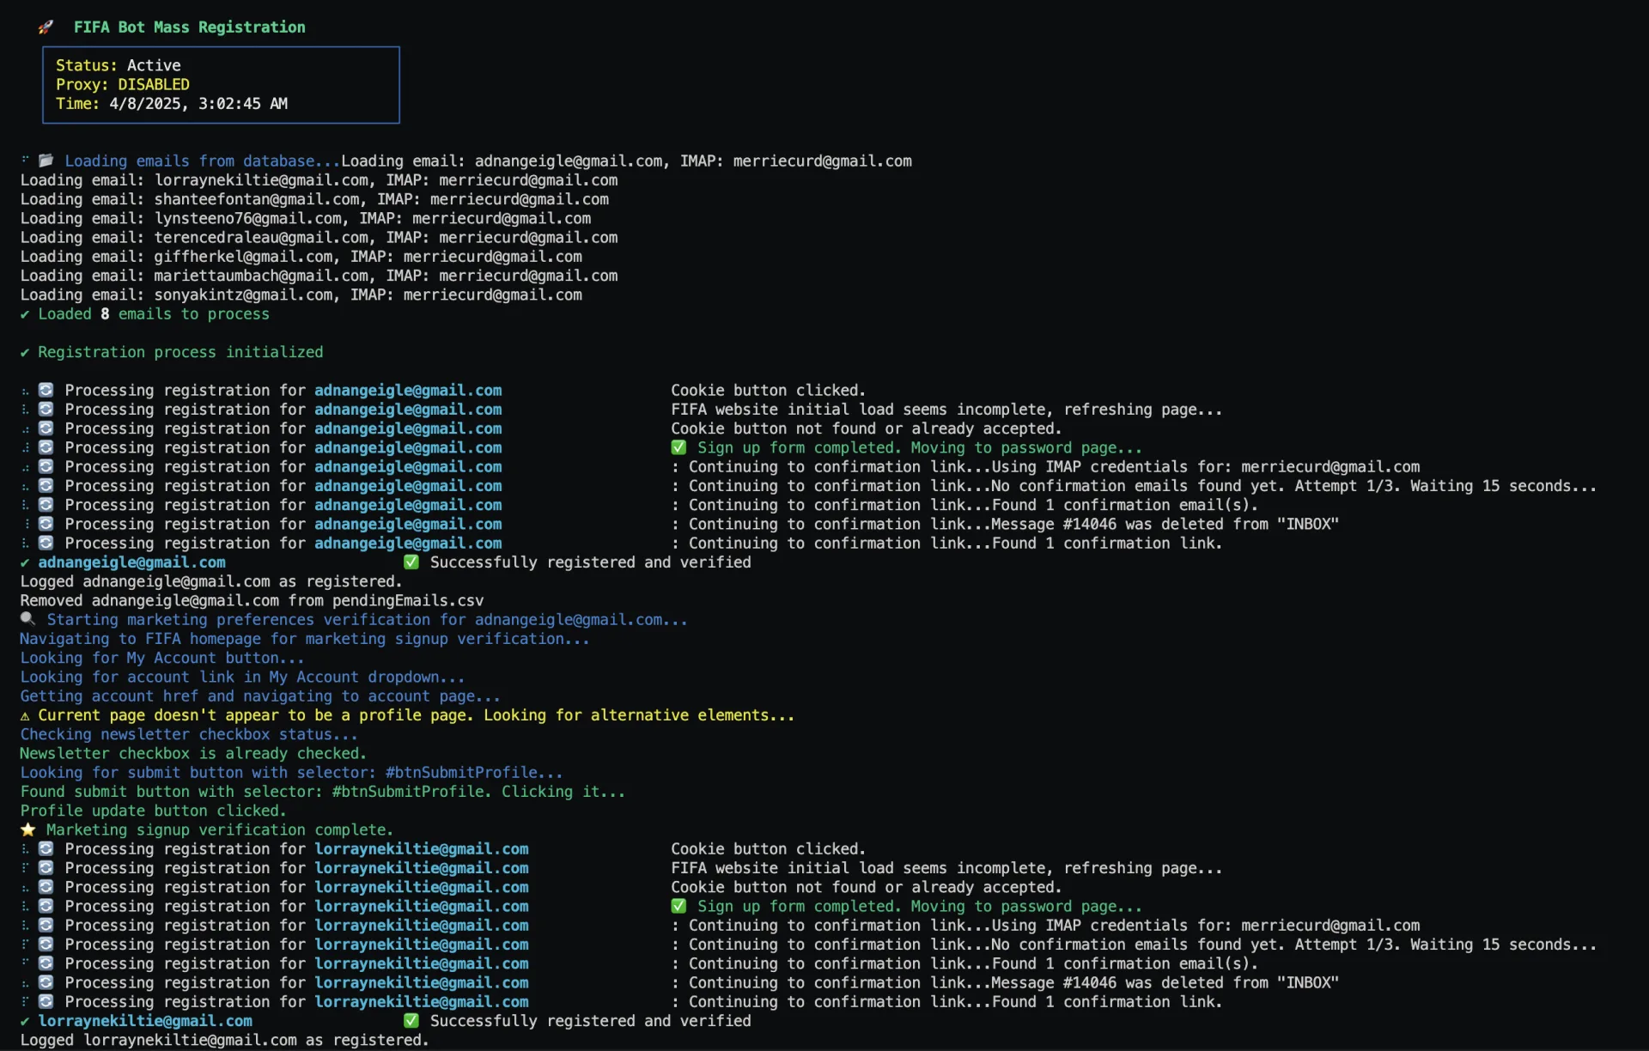Click green check emoji in adnangeigle Sign up form completed line
This screenshot has width=1649, height=1051.
[x=678, y=447]
